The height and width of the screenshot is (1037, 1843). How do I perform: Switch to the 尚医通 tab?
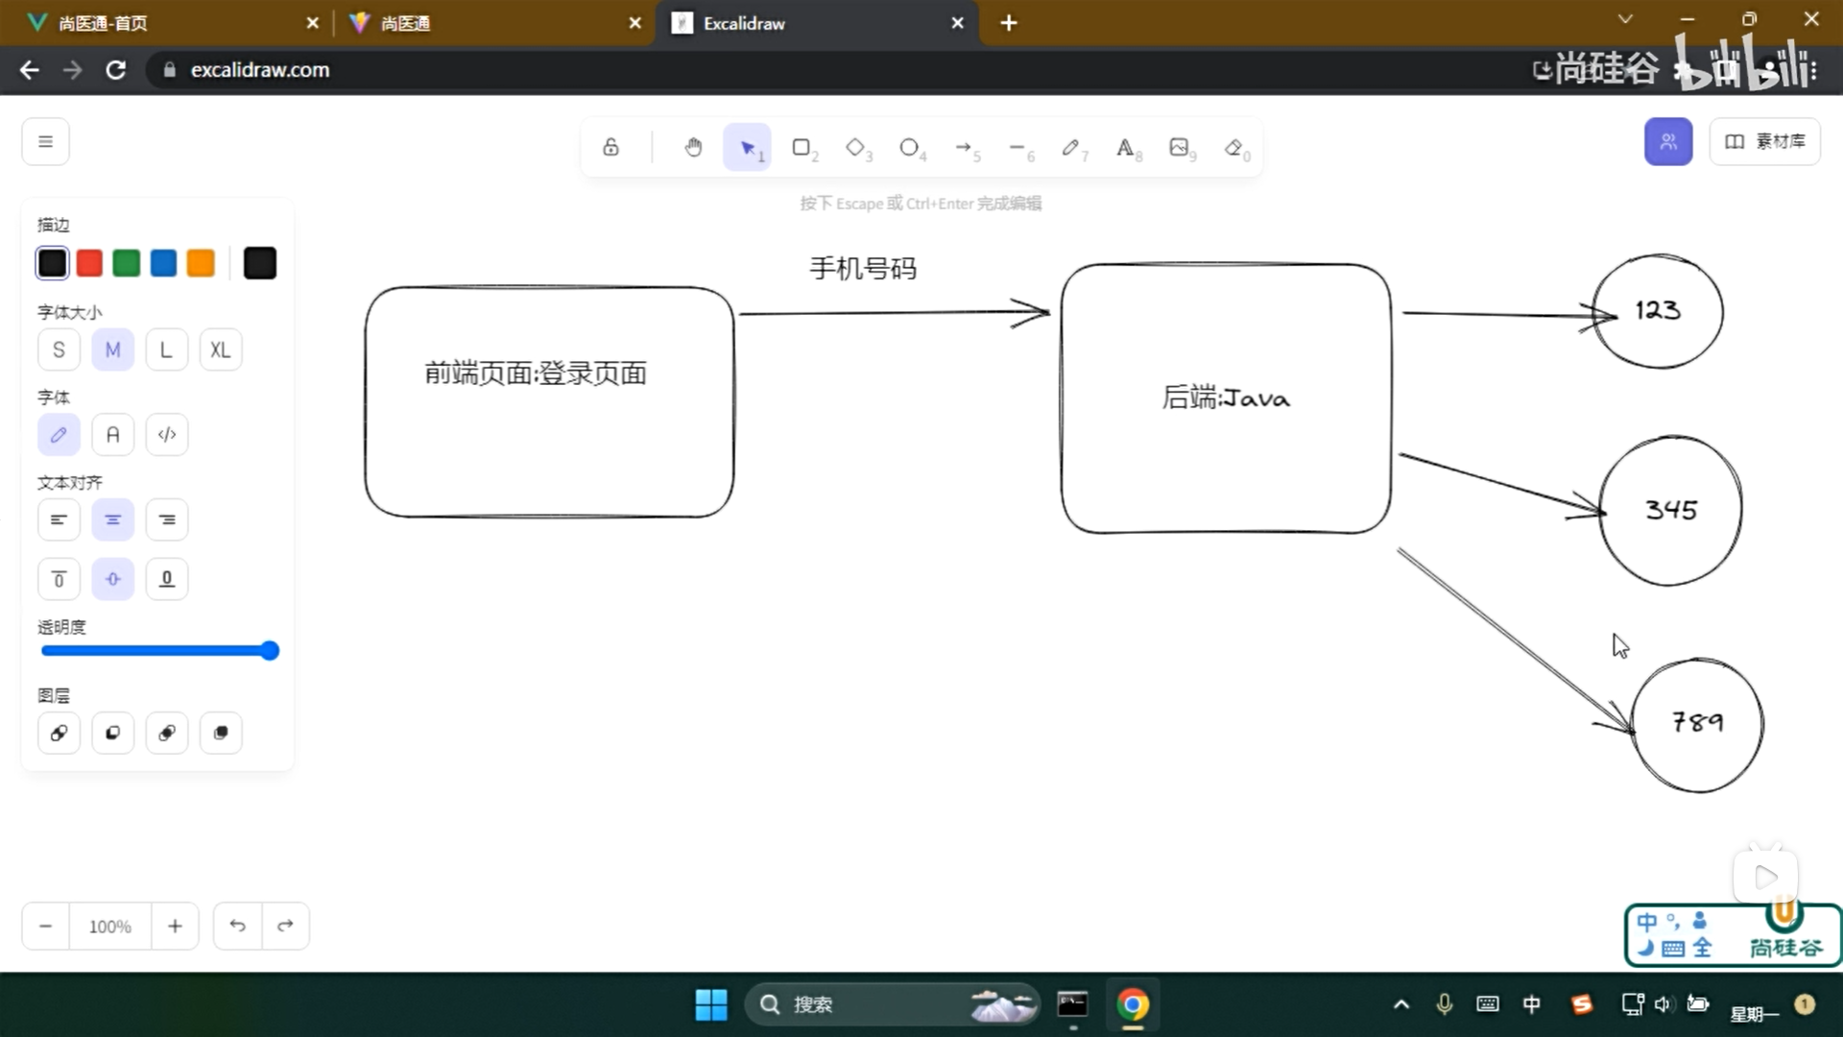(x=470, y=22)
